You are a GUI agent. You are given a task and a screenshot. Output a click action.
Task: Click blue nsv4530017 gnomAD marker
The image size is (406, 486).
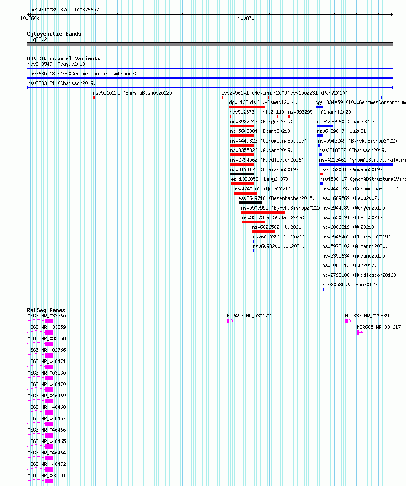pyautogui.click(x=321, y=184)
